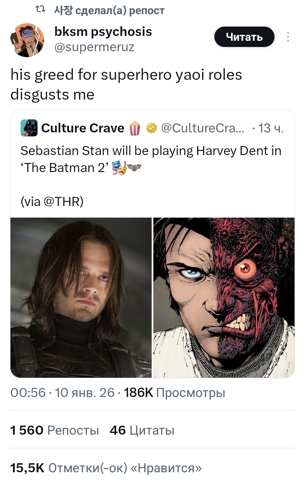The height and width of the screenshot is (485, 305).
Task: Click the theater masks emoji
Action: (119, 168)
